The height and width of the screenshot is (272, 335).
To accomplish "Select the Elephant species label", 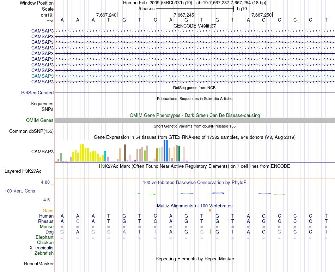I will point(44,237).
